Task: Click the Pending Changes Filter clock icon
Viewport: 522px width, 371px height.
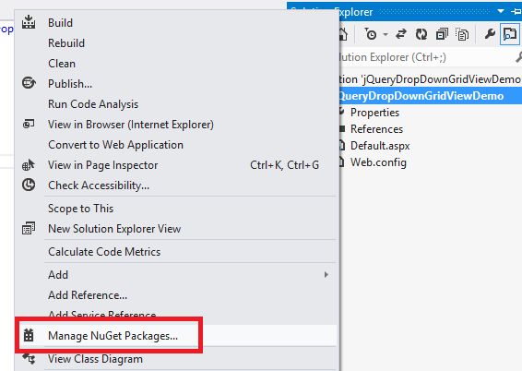Action: coord(371,34)
